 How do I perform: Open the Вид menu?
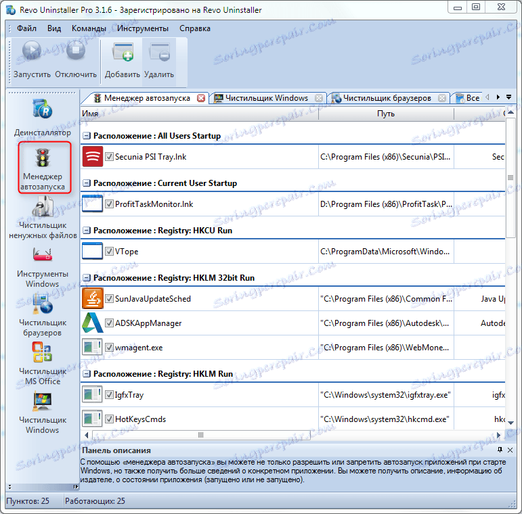(x=54, y=28)
